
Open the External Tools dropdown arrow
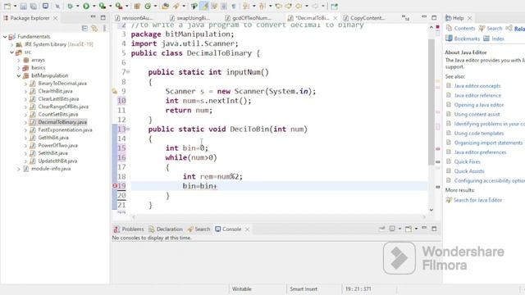tap(126, 6)
